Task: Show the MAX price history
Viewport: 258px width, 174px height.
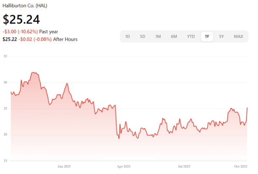Action: click(x=238, y=37)
